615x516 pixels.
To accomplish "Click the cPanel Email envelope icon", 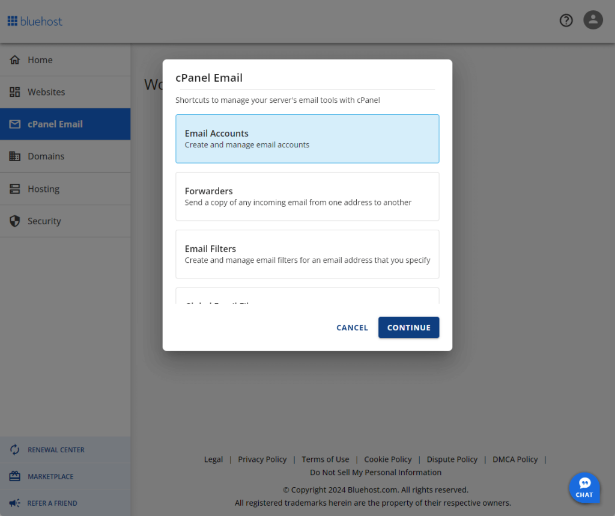I will point(15,124).
